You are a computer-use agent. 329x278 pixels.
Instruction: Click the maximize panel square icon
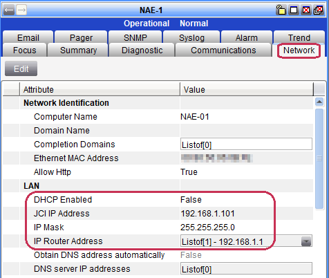point(294,10)
